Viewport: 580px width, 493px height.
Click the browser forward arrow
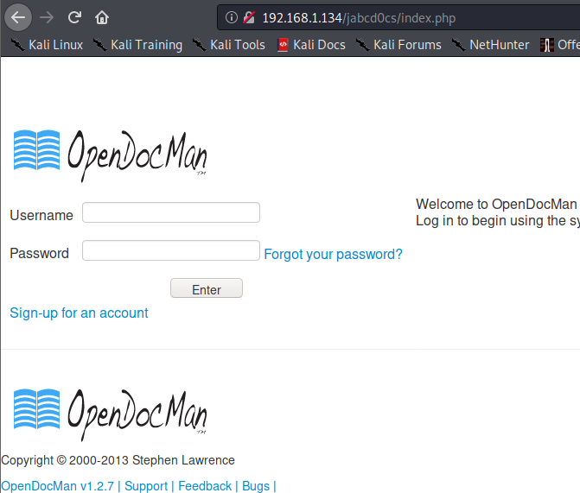click(47, 17)
